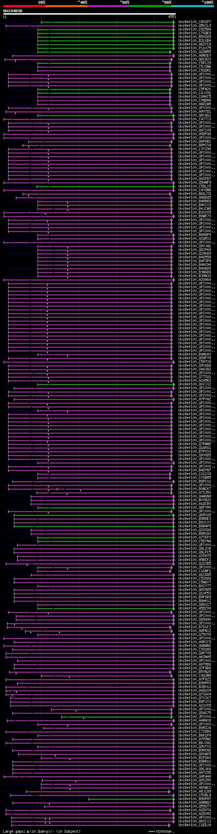Select the UniRef100_A6ZYC8 label
Viewport: 217px width, 834px height.
coord(195,44)
